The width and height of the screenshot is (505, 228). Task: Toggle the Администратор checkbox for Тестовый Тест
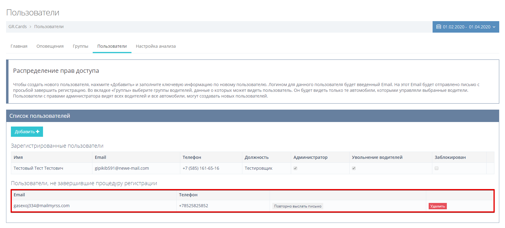pyautogui.click(x=295, y=168)
